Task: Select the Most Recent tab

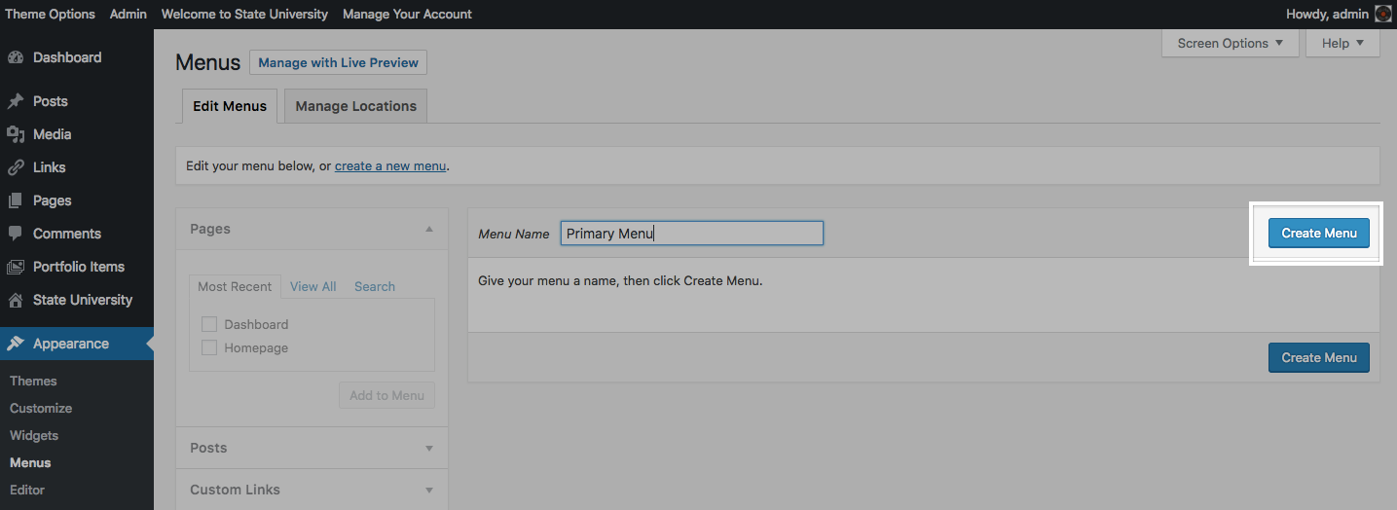Action: (x=235, y=286)
